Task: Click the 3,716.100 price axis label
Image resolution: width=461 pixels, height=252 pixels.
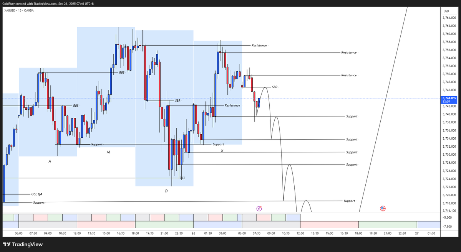Action: pos(449,211)
